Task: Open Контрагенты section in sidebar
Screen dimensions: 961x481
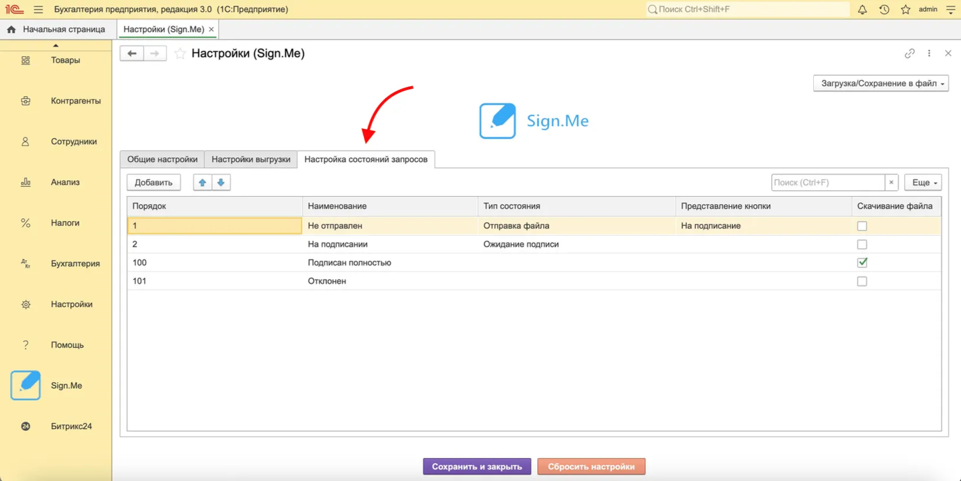Action: (56, 101)
